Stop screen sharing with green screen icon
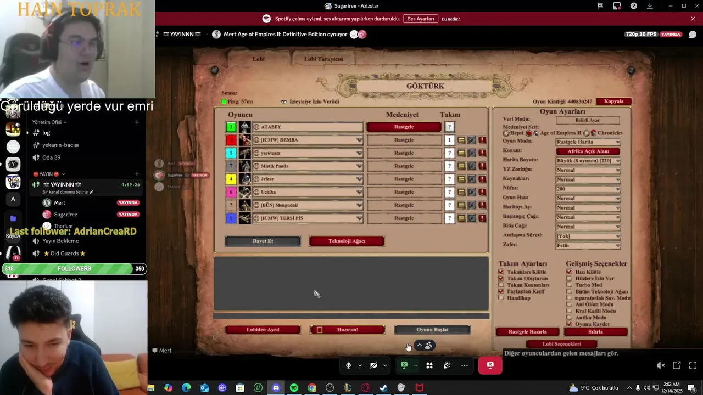 [x=404, y=365]
